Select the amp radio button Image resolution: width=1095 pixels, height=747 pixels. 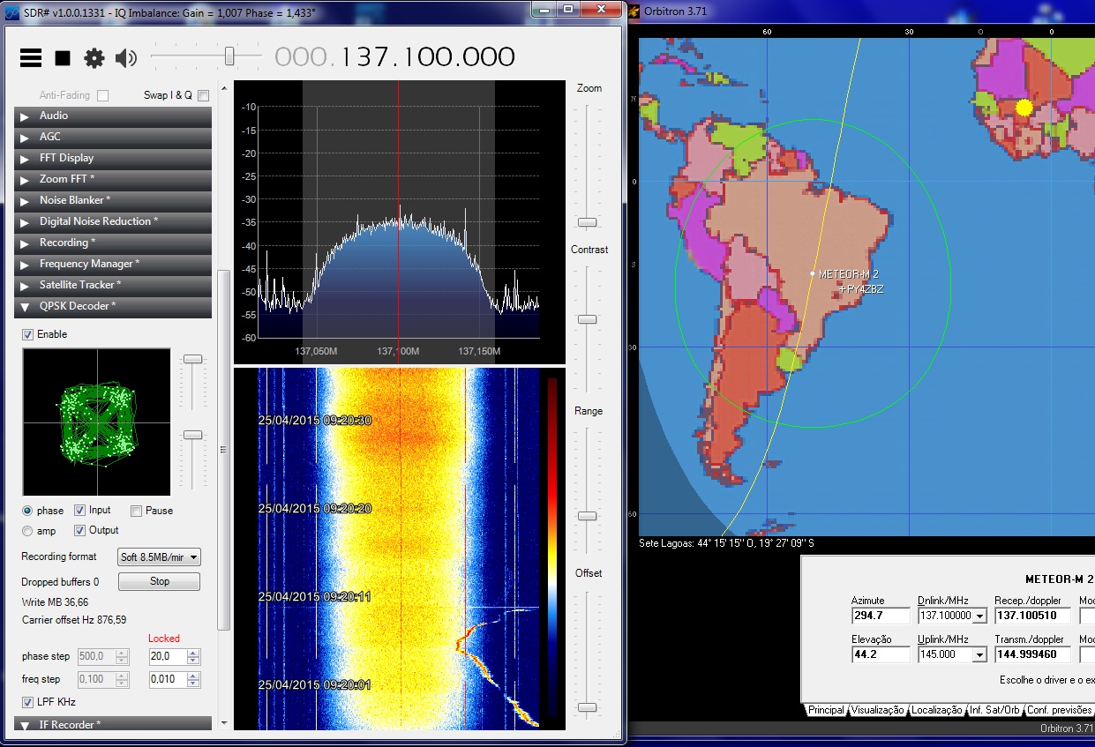pyautogui.click(x=27, y=531)
